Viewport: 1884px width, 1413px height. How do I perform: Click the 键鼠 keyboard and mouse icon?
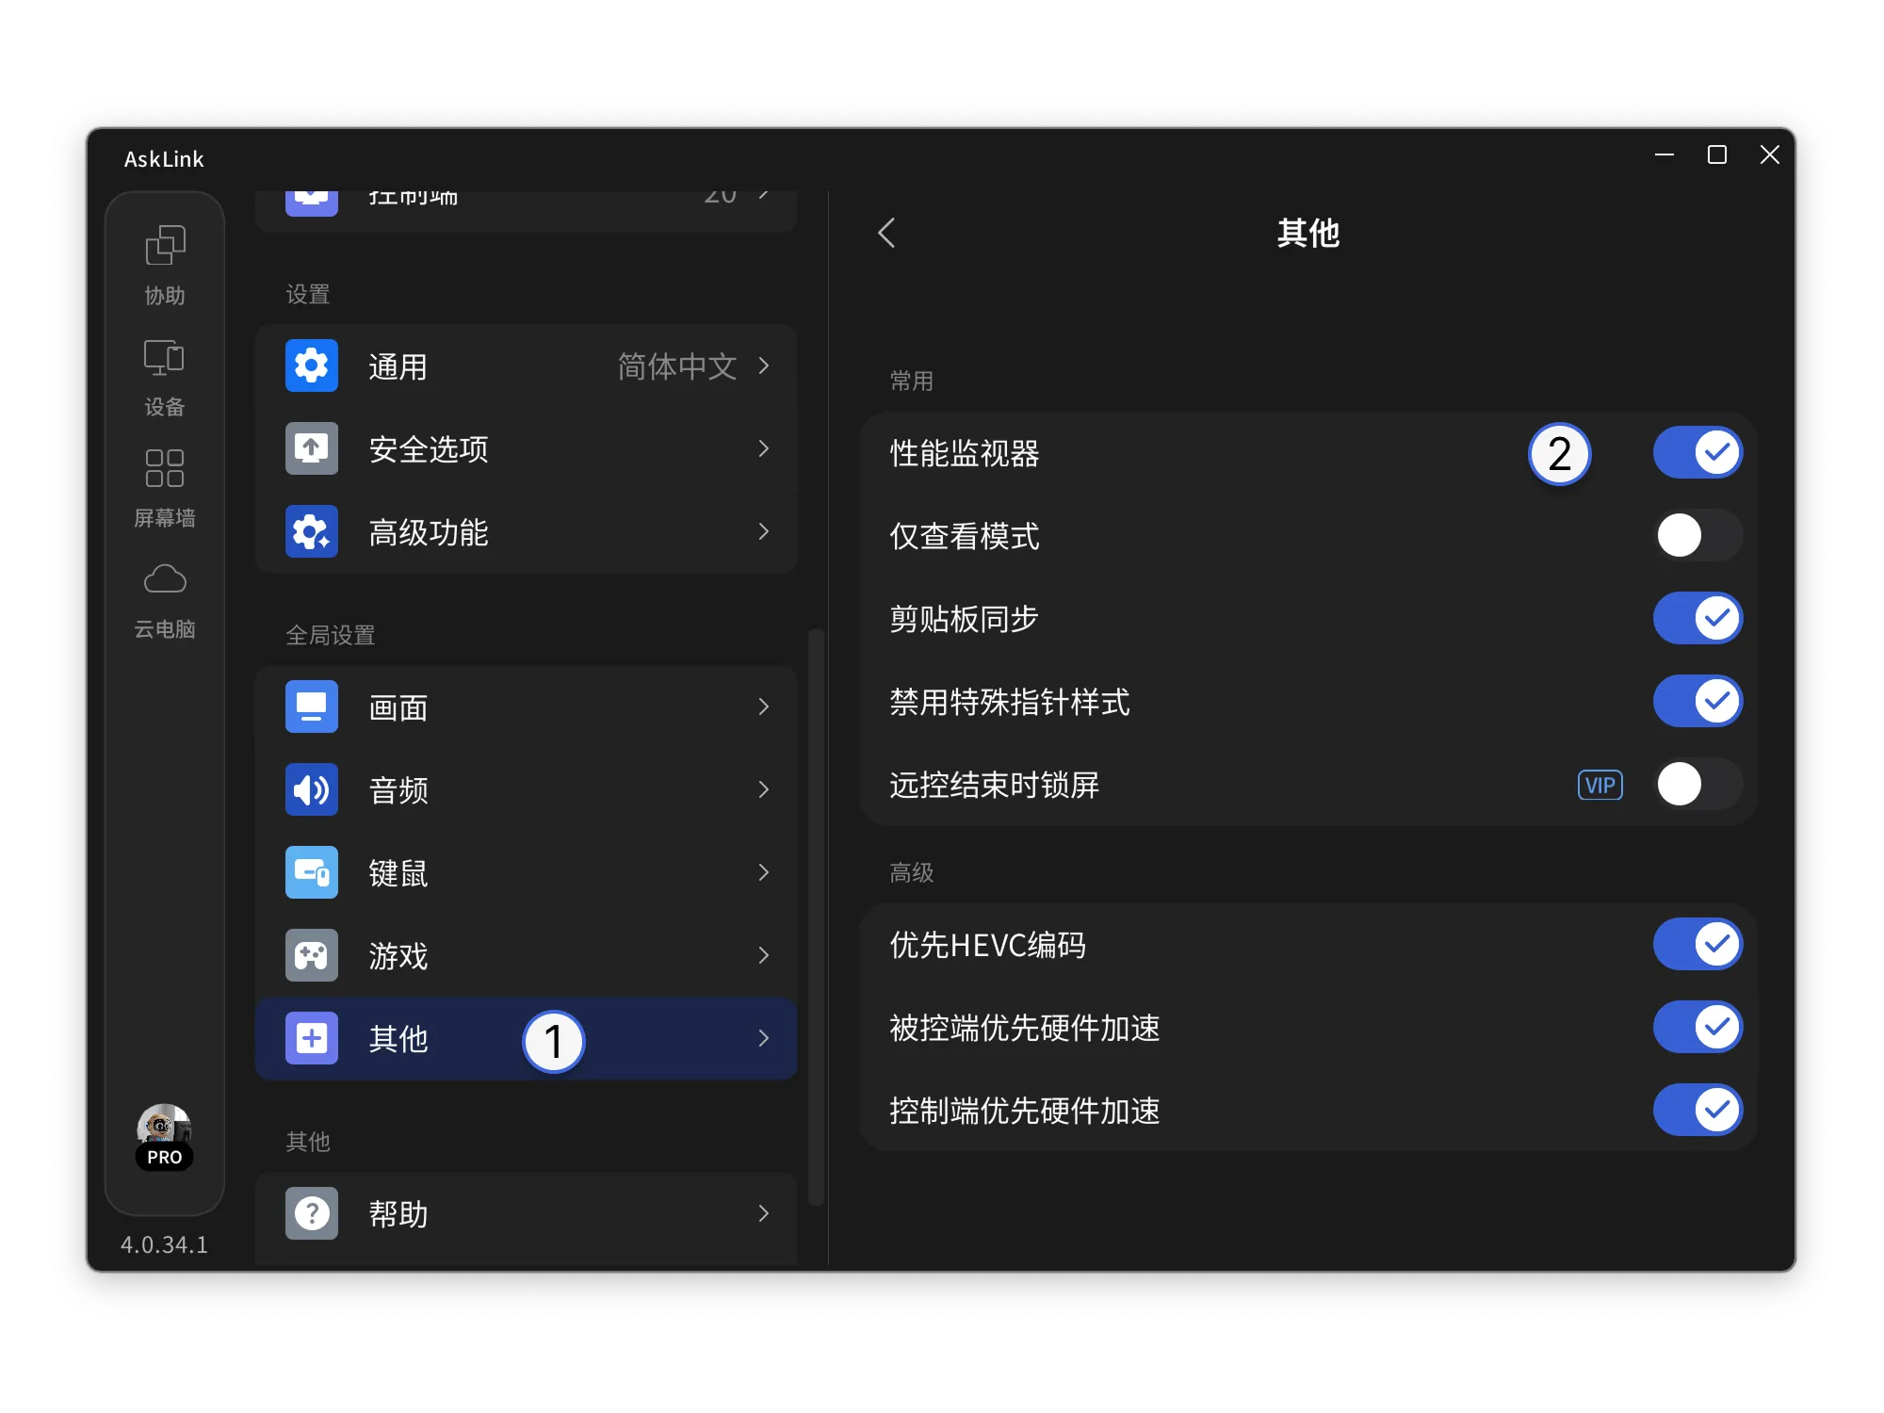point(311,872)
